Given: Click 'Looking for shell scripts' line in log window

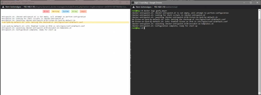Looking at the screenshot, I should [33, 18].
